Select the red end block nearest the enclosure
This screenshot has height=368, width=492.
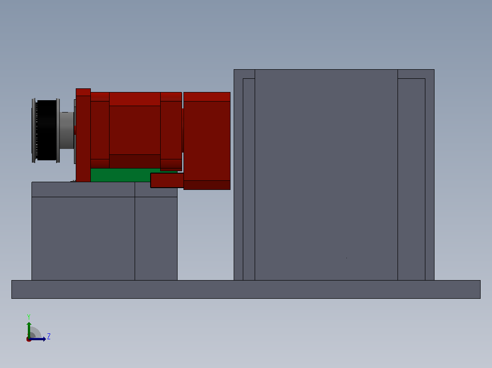coord(207,141)
